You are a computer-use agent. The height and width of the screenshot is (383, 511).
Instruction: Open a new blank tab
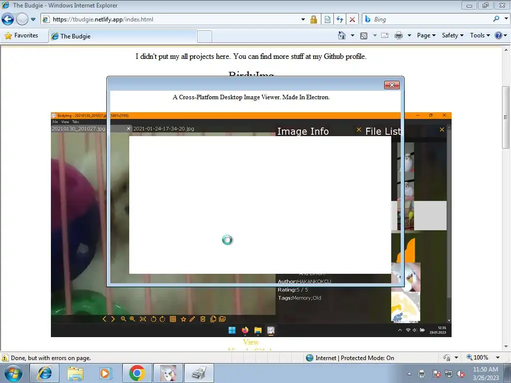point(205,36)
